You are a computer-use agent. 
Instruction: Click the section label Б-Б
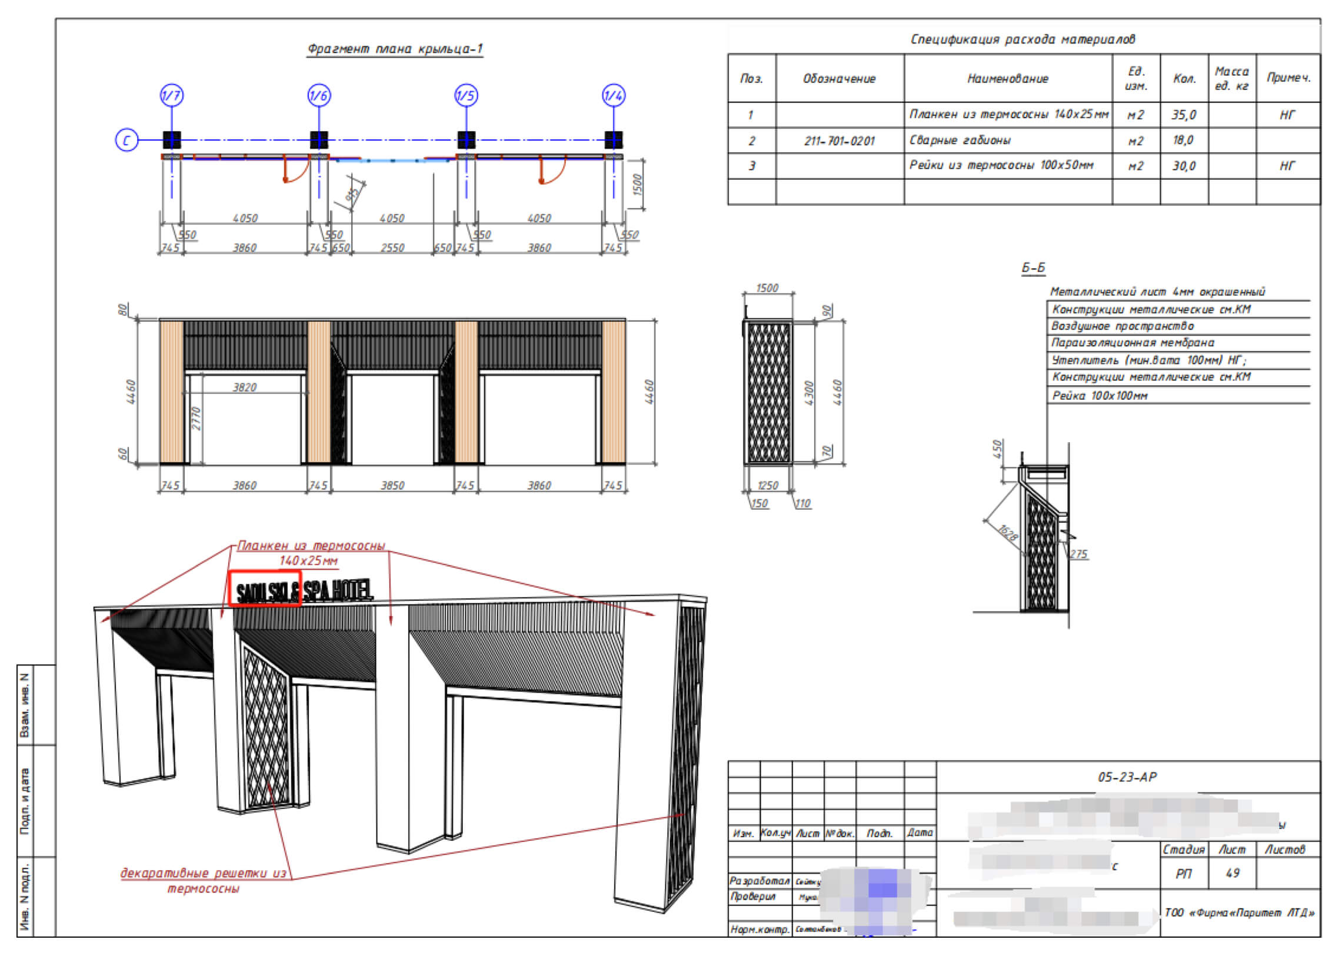point(1033,268)
